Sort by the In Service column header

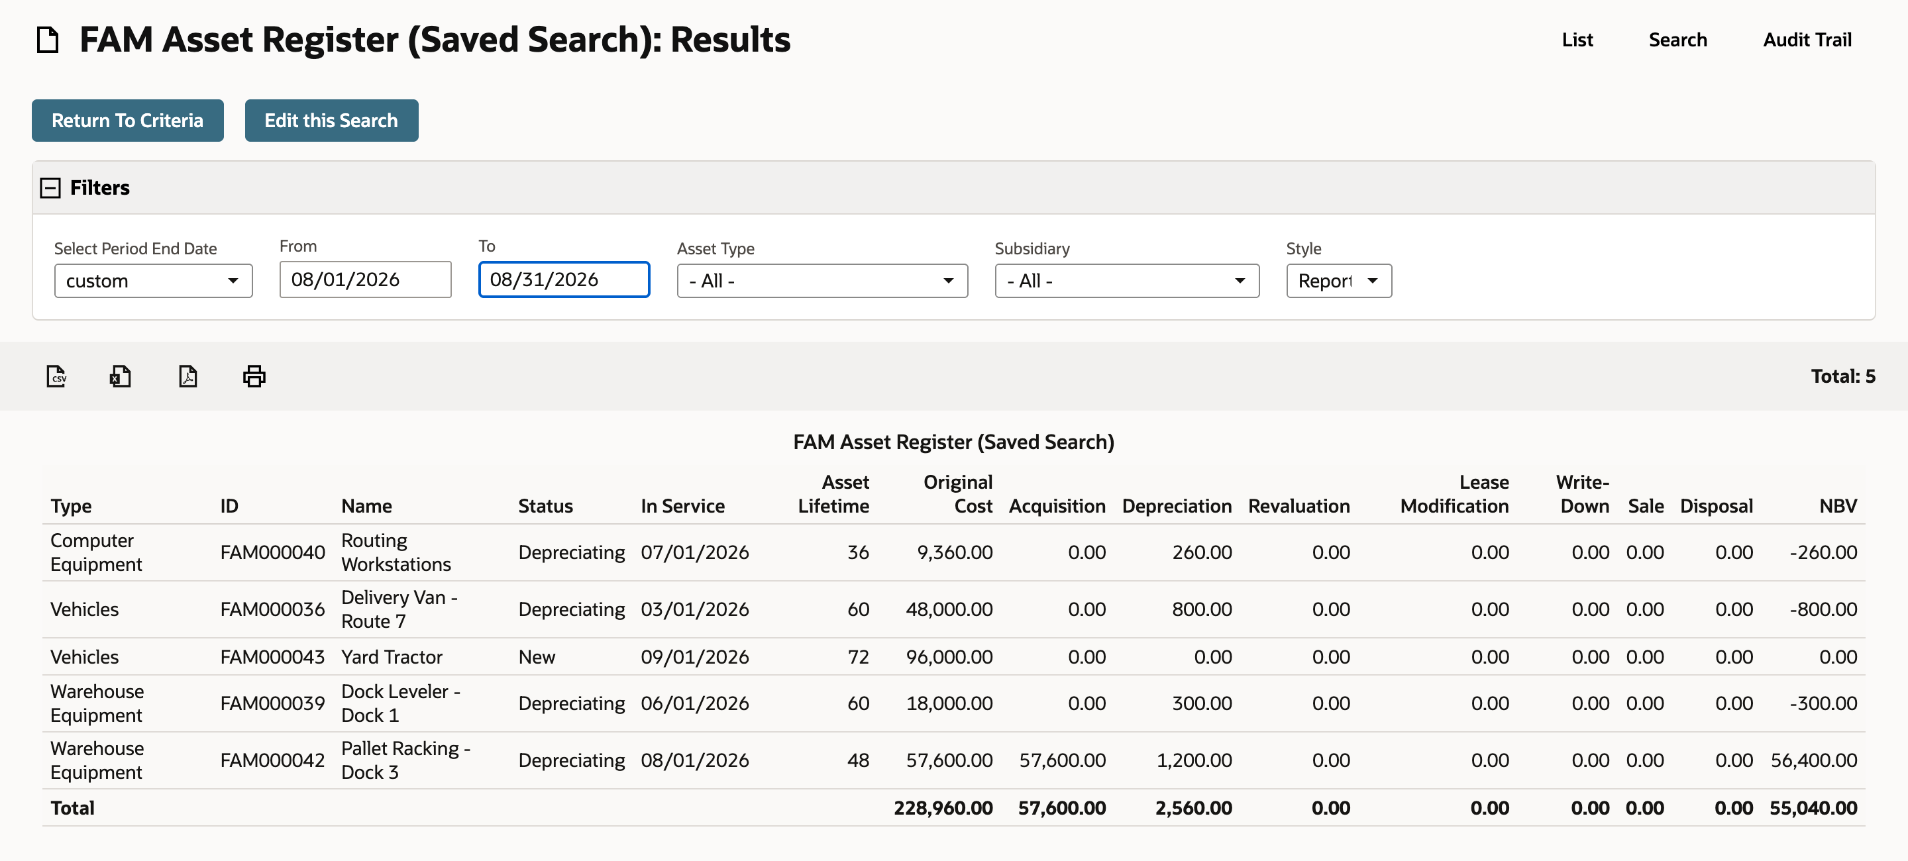coord(682,505)
